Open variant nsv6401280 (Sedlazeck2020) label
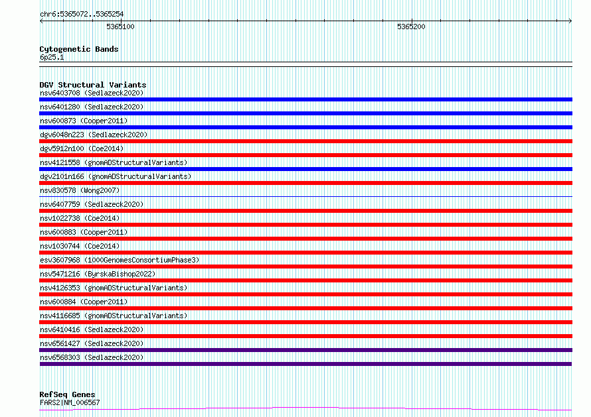This screenshot has width=591, height=417. (x=92, y=107)
